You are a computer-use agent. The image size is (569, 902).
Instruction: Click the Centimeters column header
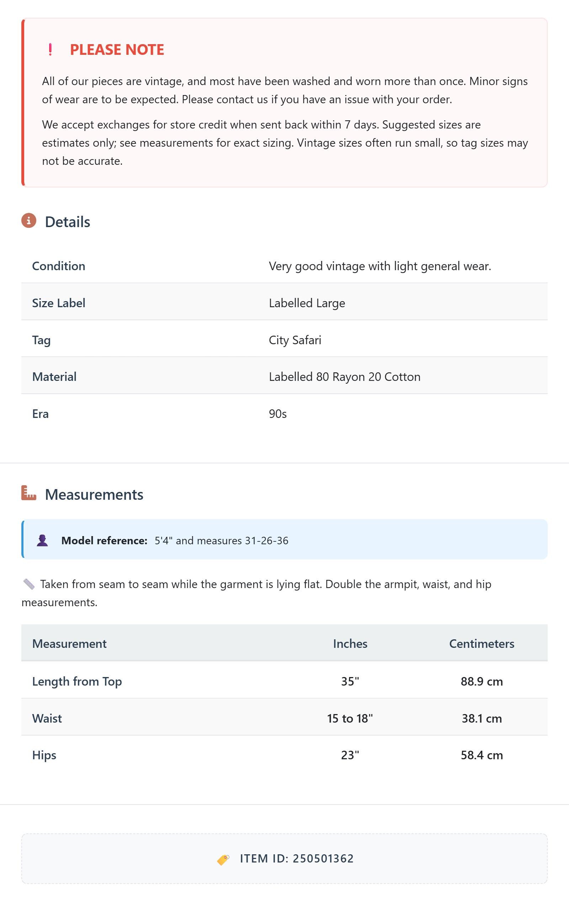click(482, 644)
